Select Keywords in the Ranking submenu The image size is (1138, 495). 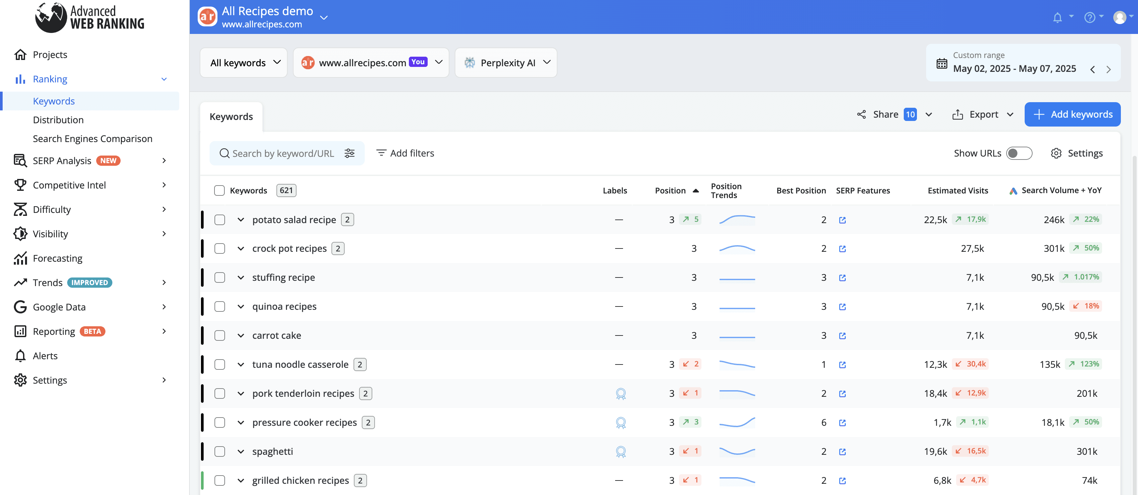coord(53,101)
